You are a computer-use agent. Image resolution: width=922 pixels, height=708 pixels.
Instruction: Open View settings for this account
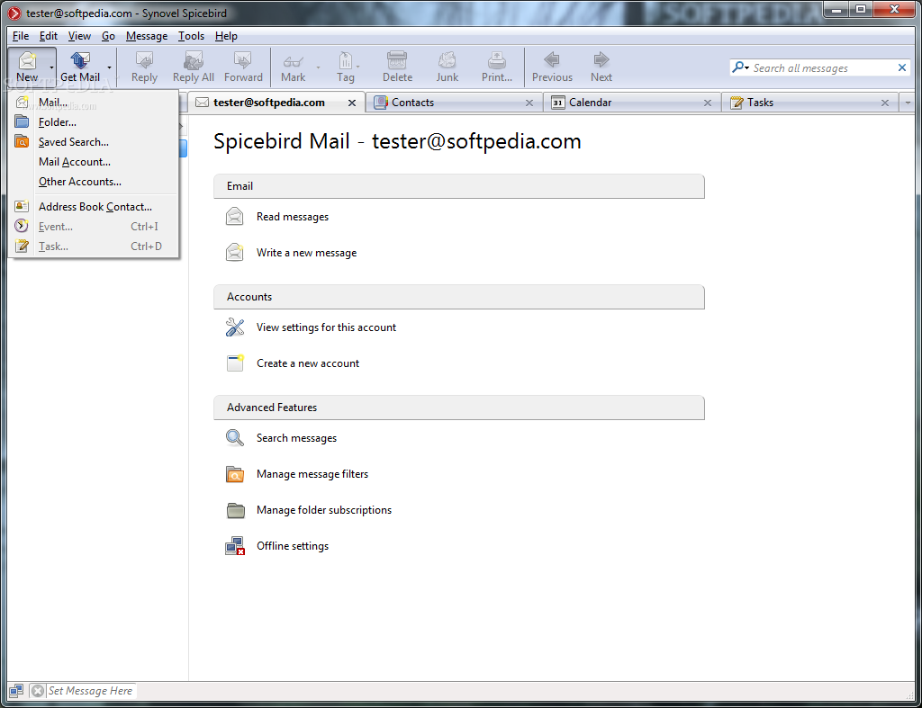(326, 327)
